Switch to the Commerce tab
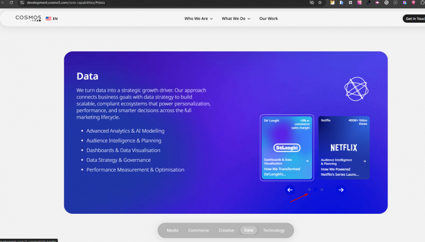The height and width of the screenshot is (242, 425). click(199, 230)
